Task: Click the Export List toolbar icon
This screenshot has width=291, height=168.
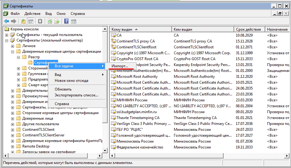Action: (x=57, y=21)
